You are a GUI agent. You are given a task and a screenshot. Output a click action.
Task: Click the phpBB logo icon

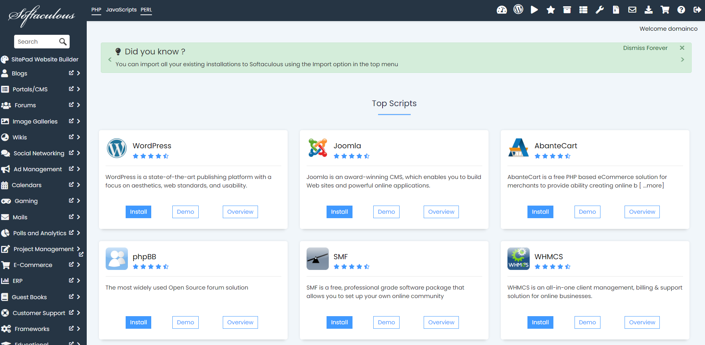pos(117,259)
